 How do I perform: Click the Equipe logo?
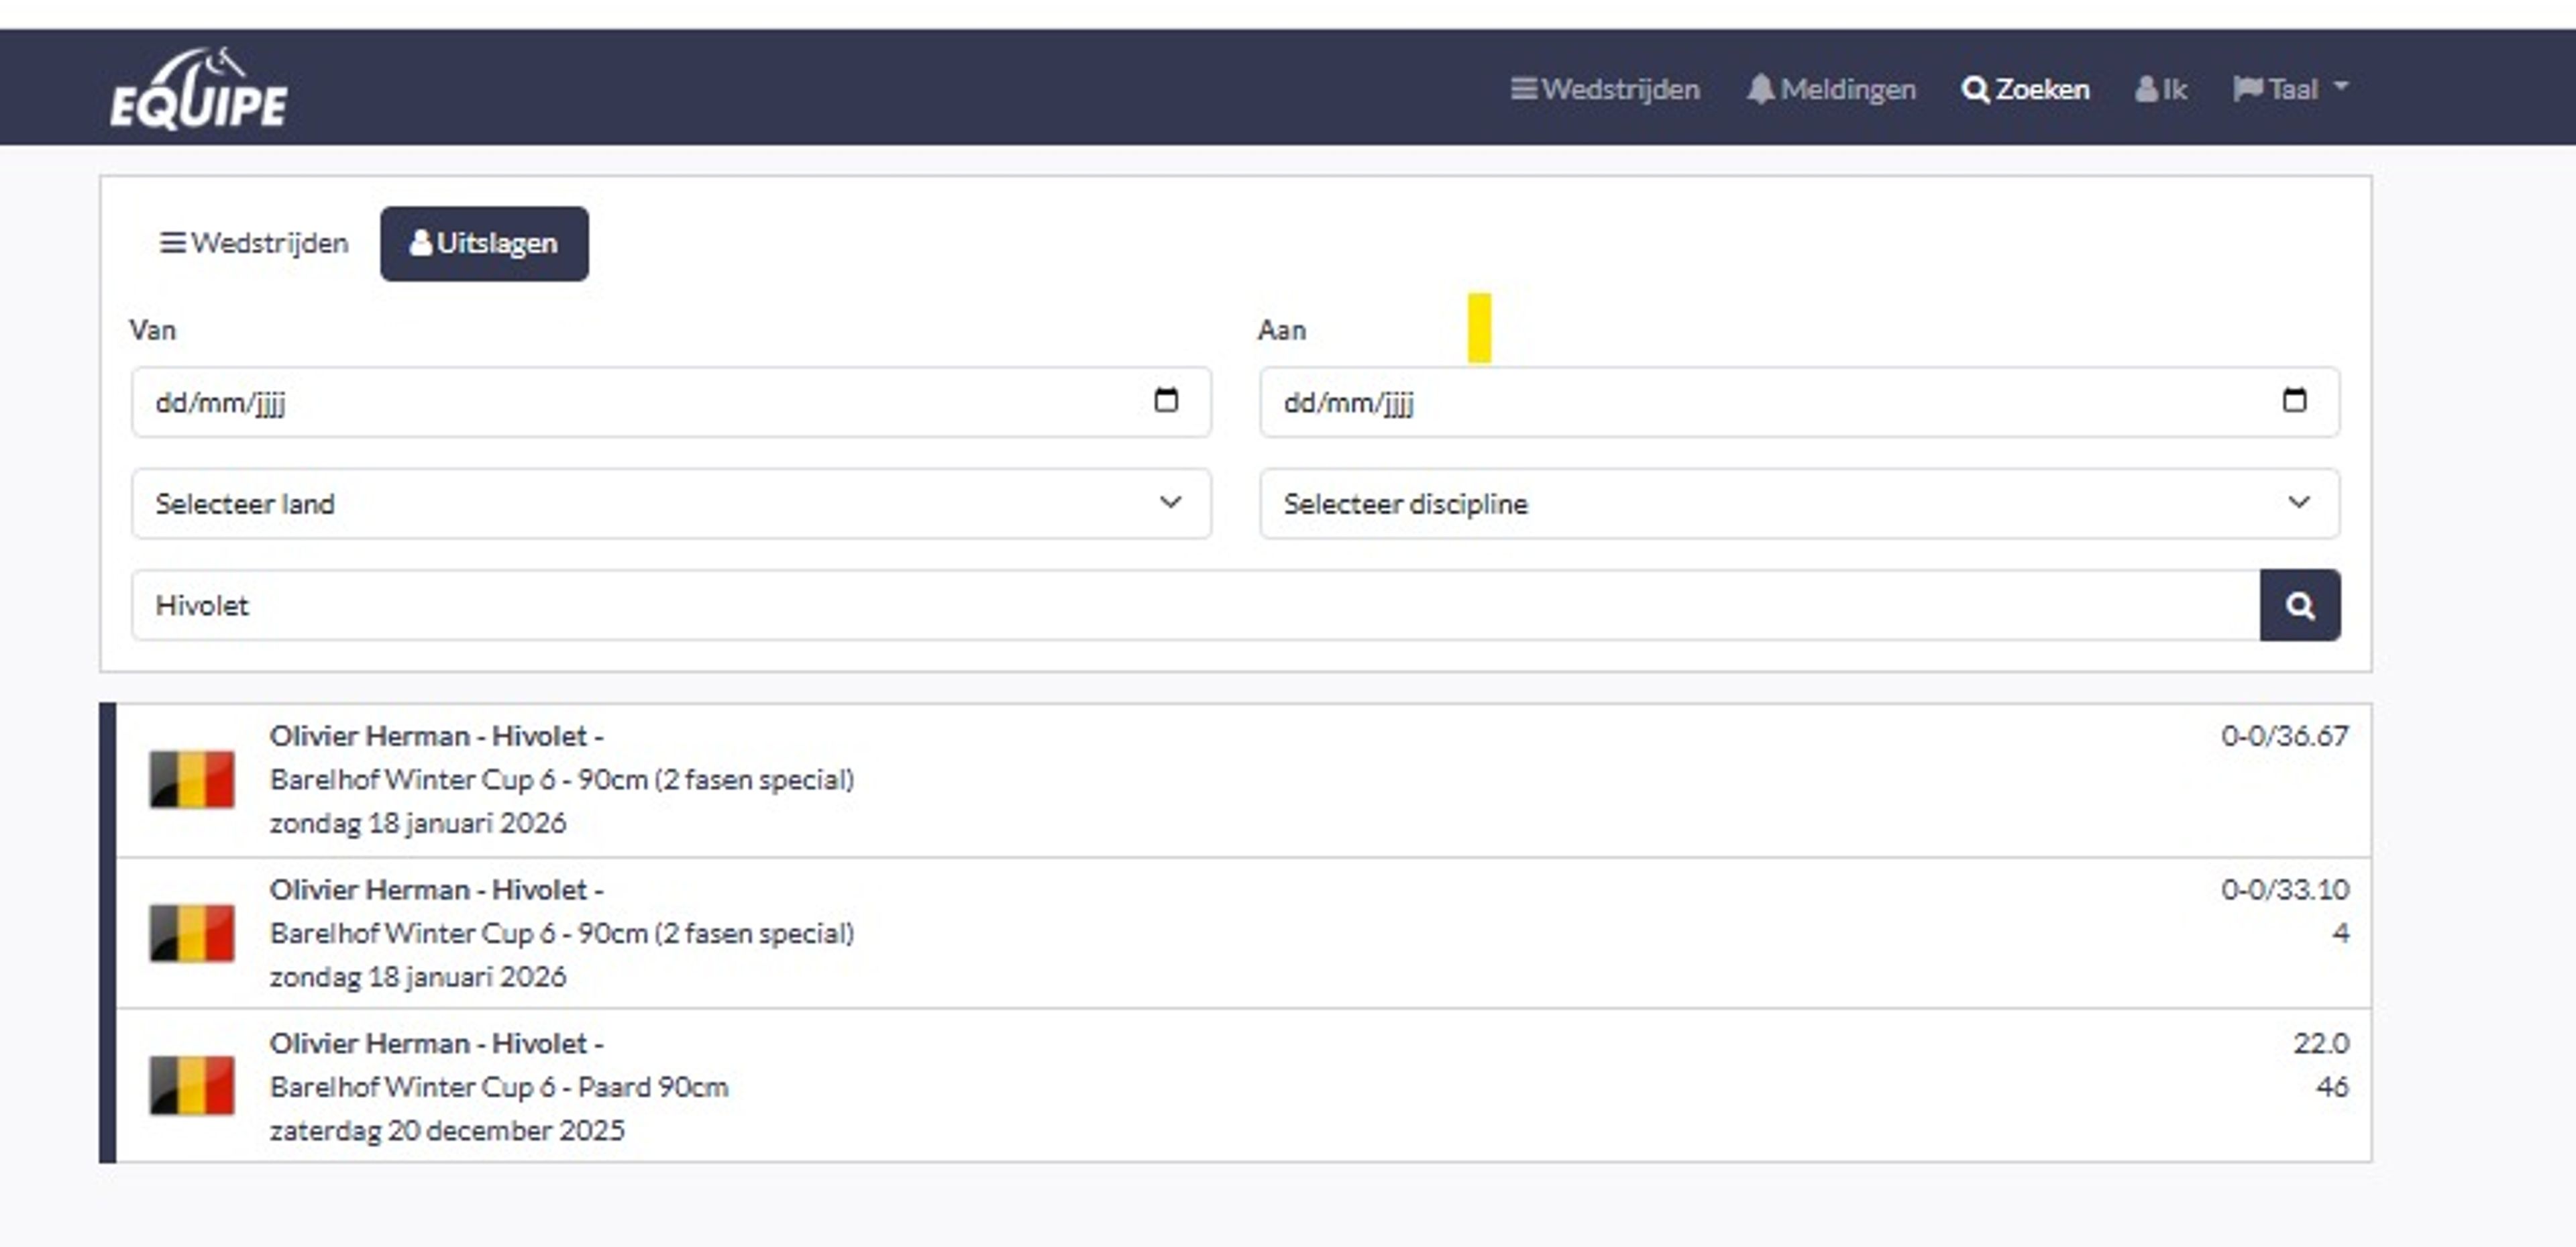pyautogui.click(x=198, y=90)
